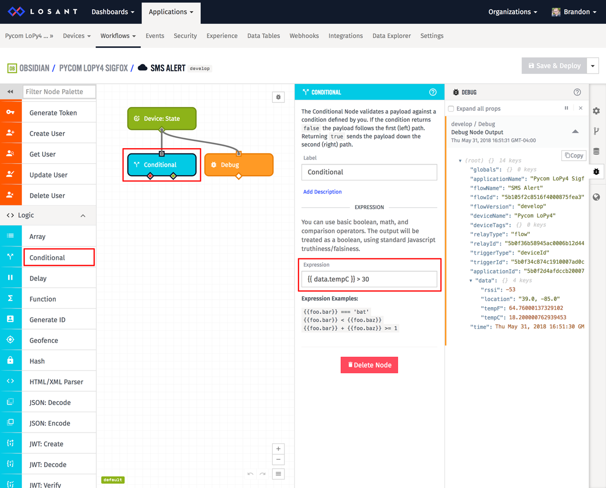The image size is (606, 488).
Task: Click Save & Deploy button
Action: [x=554, y=66]
